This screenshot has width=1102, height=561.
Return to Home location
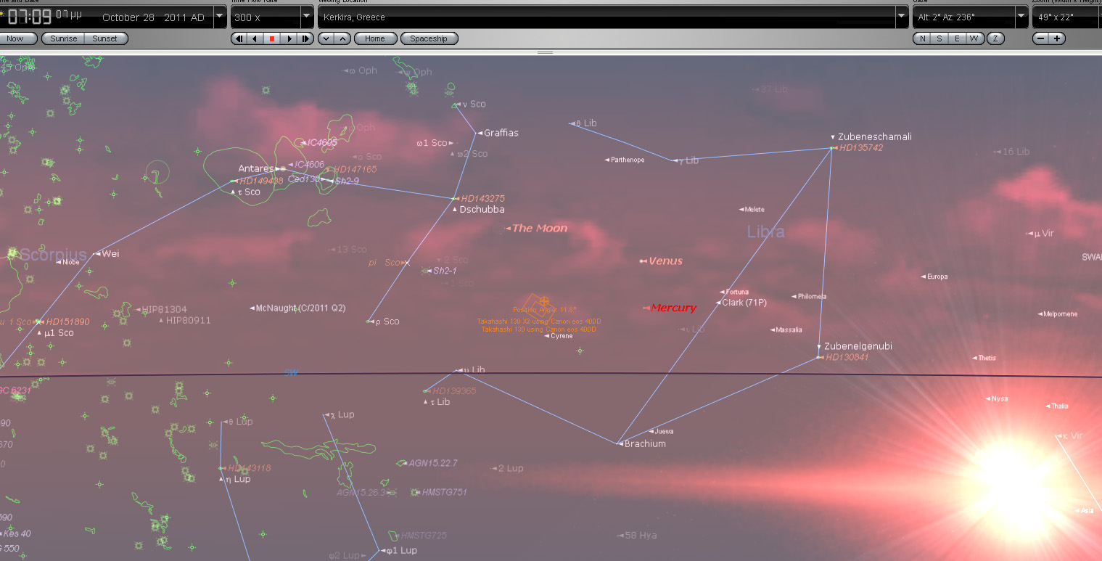tap(375, 38)
